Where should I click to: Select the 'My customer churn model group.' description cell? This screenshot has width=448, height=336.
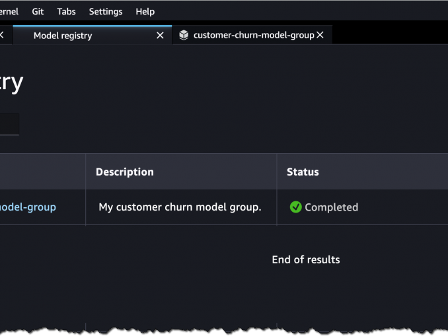pyautogui.click(x=180, y=207)
